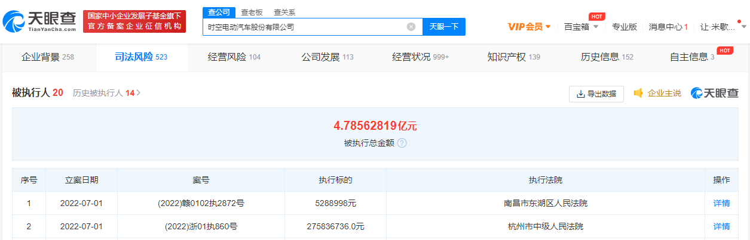
Task: Open 详情 for case 赣0102执2872号
Action: 721,203
